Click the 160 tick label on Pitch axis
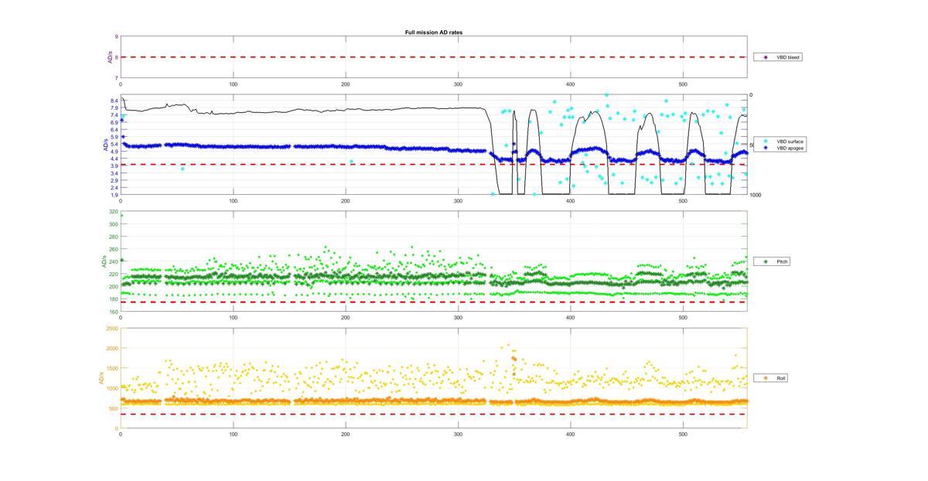Viewport: 928px width, 481px height. pyautogui.click(x=114, y=312)
